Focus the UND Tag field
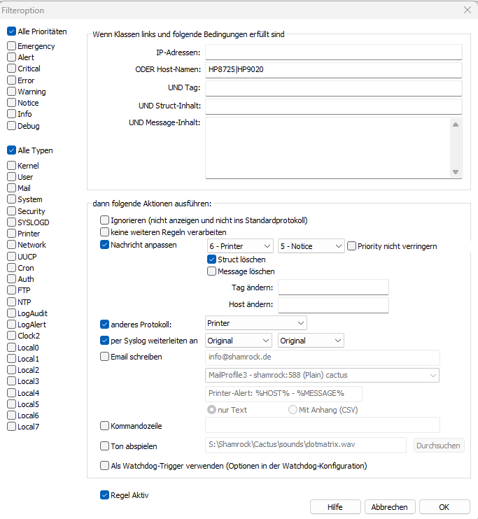 point(334,88)
